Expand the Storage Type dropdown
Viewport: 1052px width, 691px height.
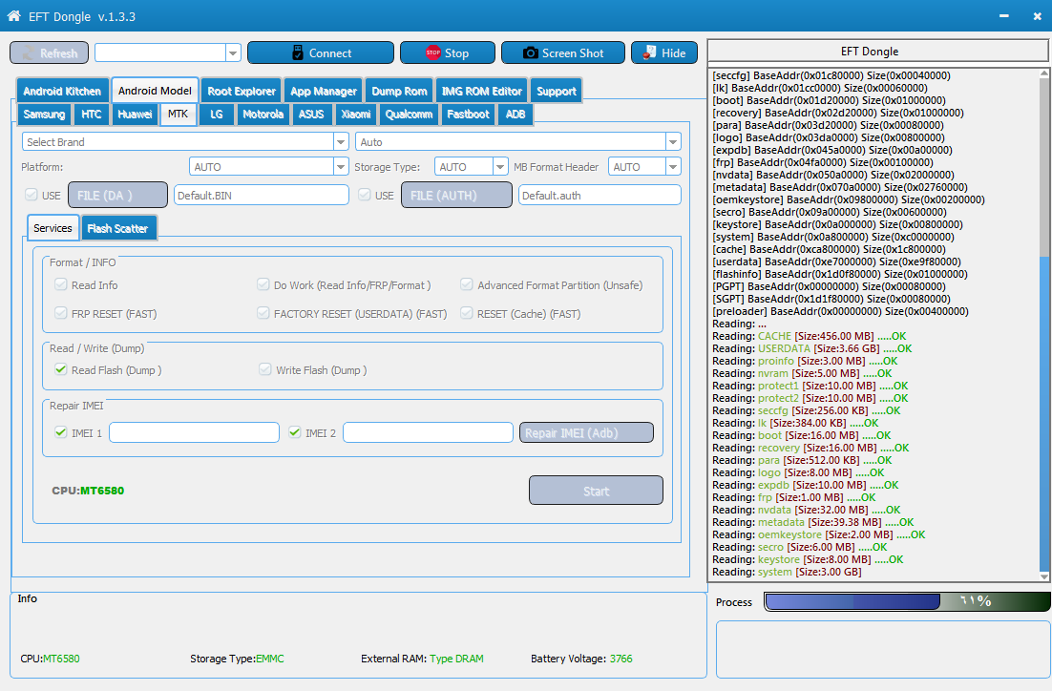tap(500, 166)
